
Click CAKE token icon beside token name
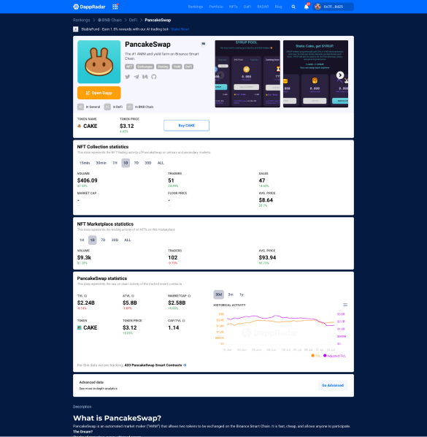[80, 126]
